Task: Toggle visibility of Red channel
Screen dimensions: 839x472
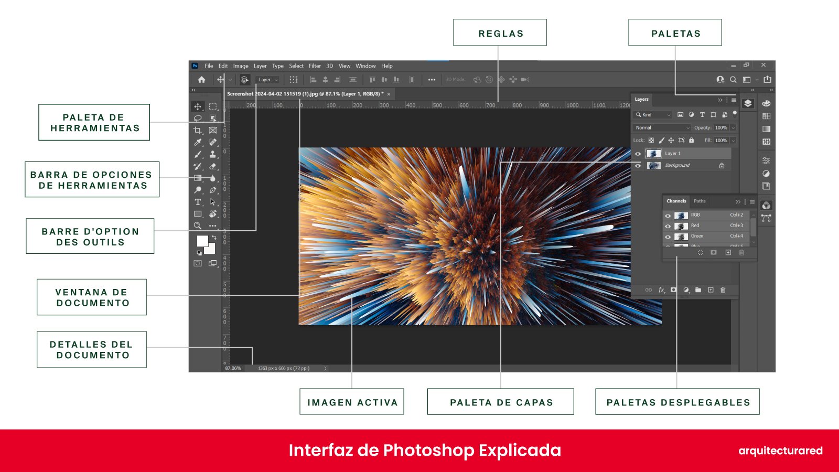Action: (668, 226)
